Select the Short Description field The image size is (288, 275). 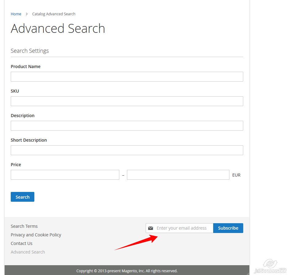tap(127, 150)
